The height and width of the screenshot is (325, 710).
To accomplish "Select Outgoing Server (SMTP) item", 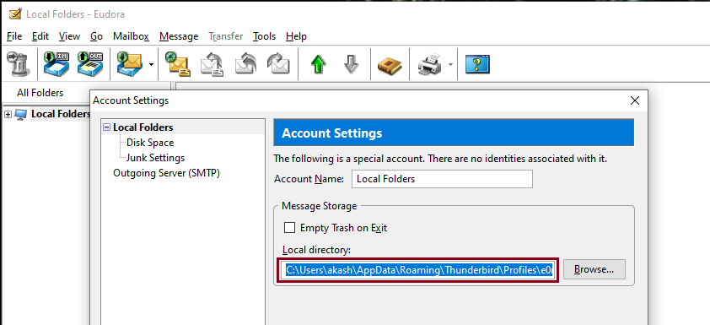I will point(166,173).
